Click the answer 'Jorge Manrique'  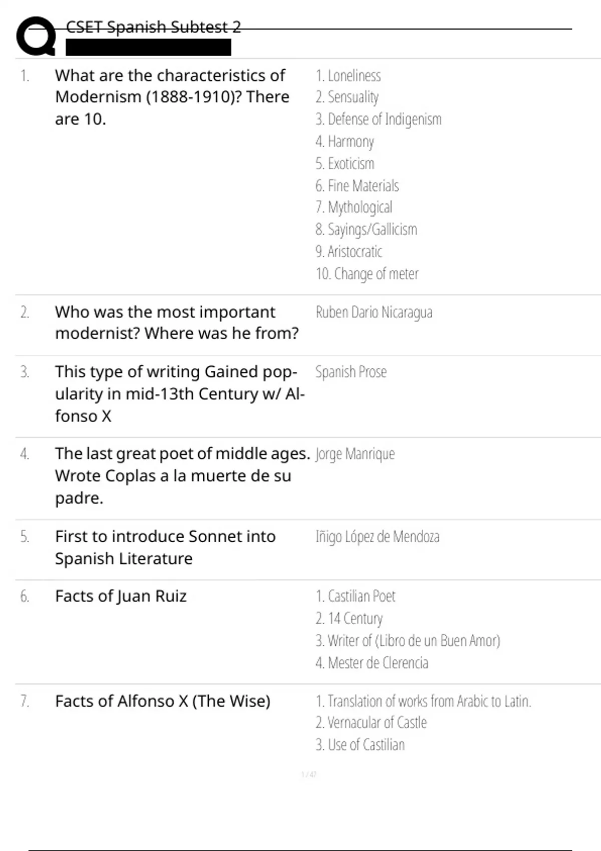[x=355, y=454]
